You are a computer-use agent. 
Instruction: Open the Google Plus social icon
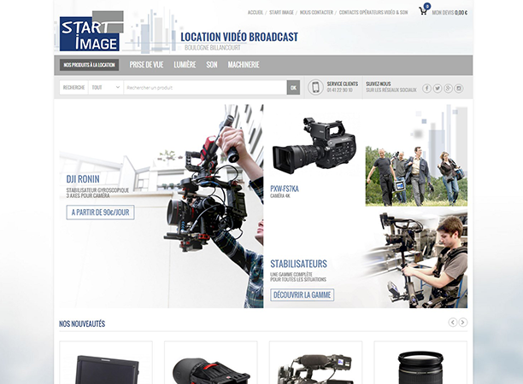click(x=448, y=88)
